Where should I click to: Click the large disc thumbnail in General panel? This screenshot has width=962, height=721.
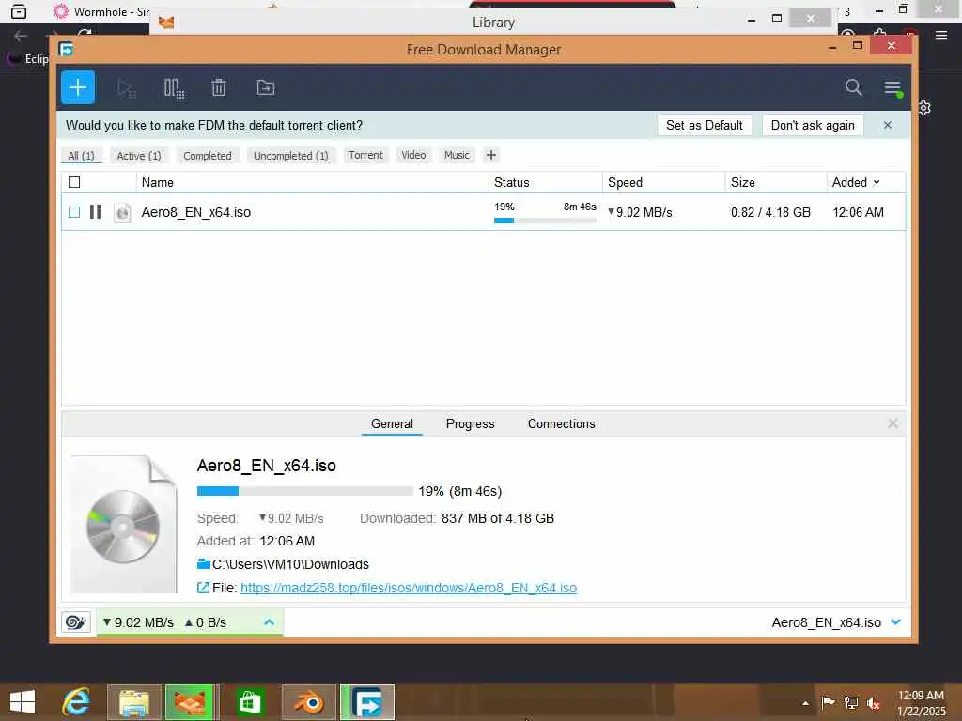(123, 525)
